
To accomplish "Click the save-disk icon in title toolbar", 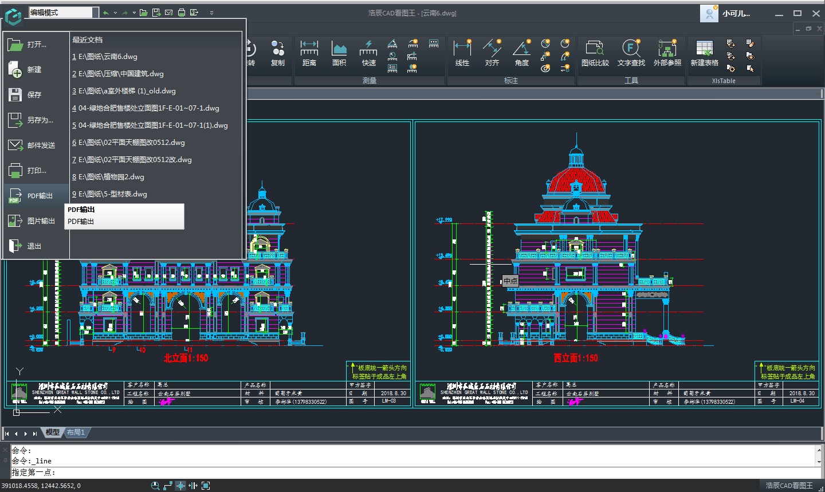I will (156, 12).
